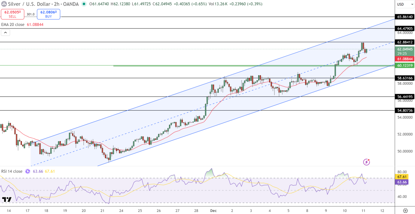Select the RSI 14 close legend
The height and width of the screenshot is (214, 415).
click(12, 171)
